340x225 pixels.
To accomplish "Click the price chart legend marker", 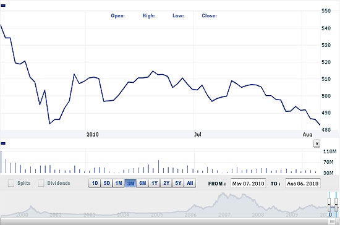I will click(x=3, y=6).
